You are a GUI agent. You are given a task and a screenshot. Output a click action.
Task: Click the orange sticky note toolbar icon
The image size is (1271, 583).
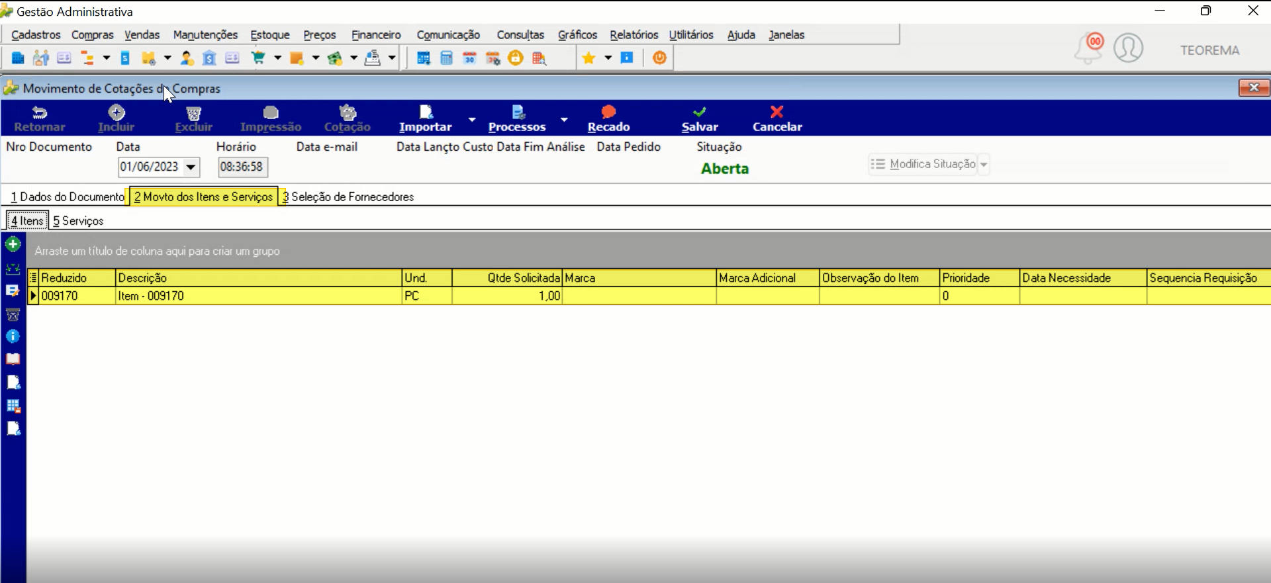(297, 58)
